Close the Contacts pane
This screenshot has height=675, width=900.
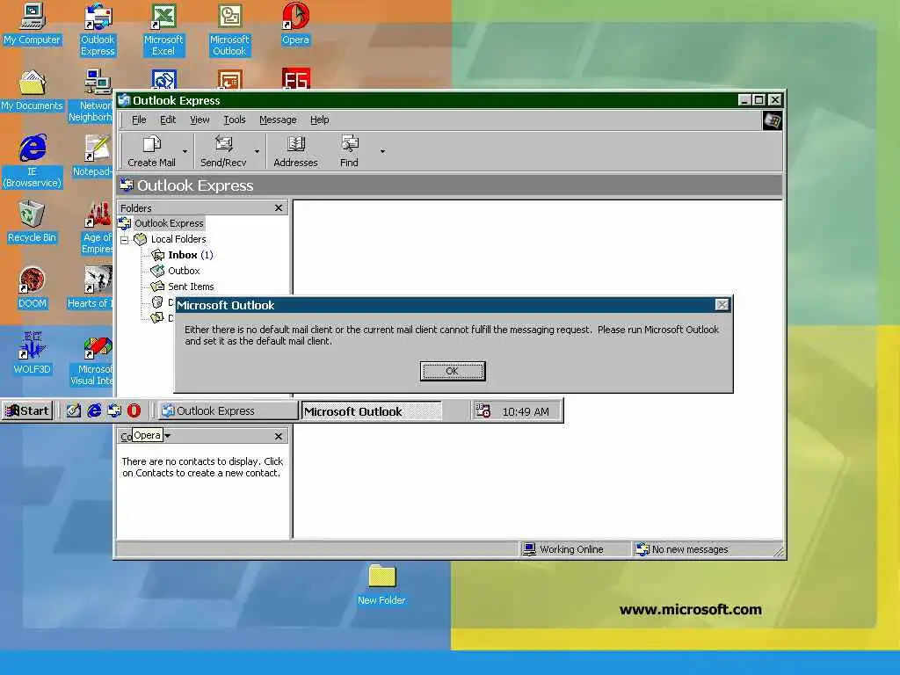point(279,436)
